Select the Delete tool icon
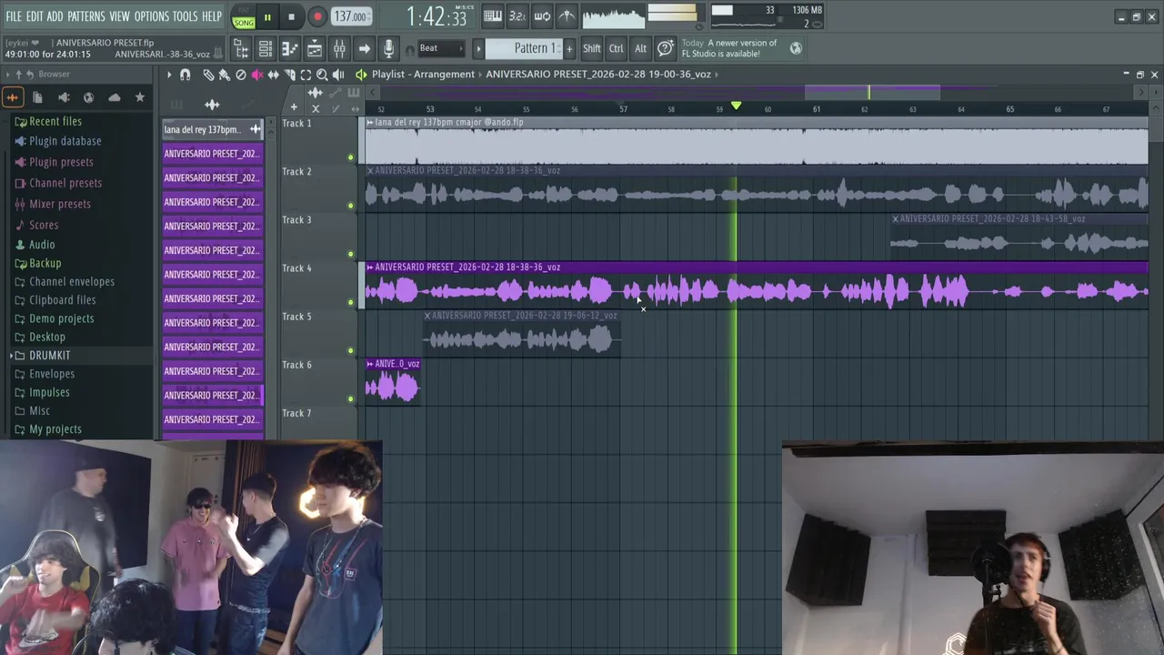 (x=241, y=75)
